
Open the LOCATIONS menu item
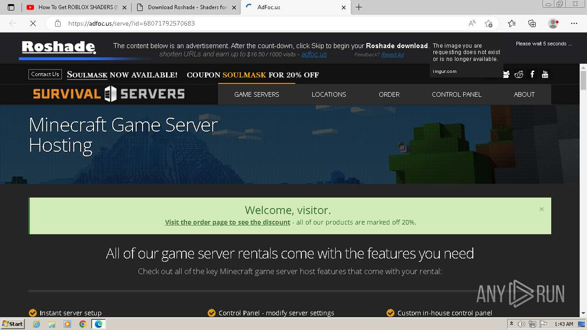click(x=329, y=94)
